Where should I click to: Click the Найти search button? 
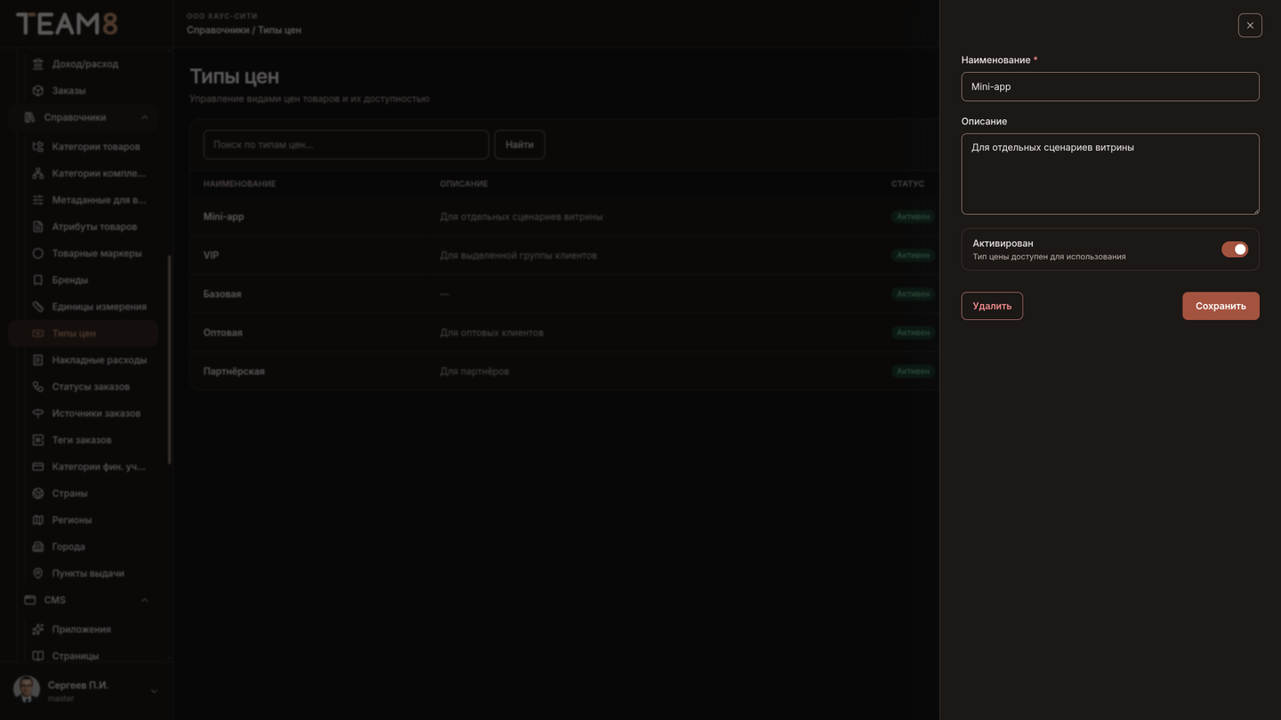coord(520,144)
